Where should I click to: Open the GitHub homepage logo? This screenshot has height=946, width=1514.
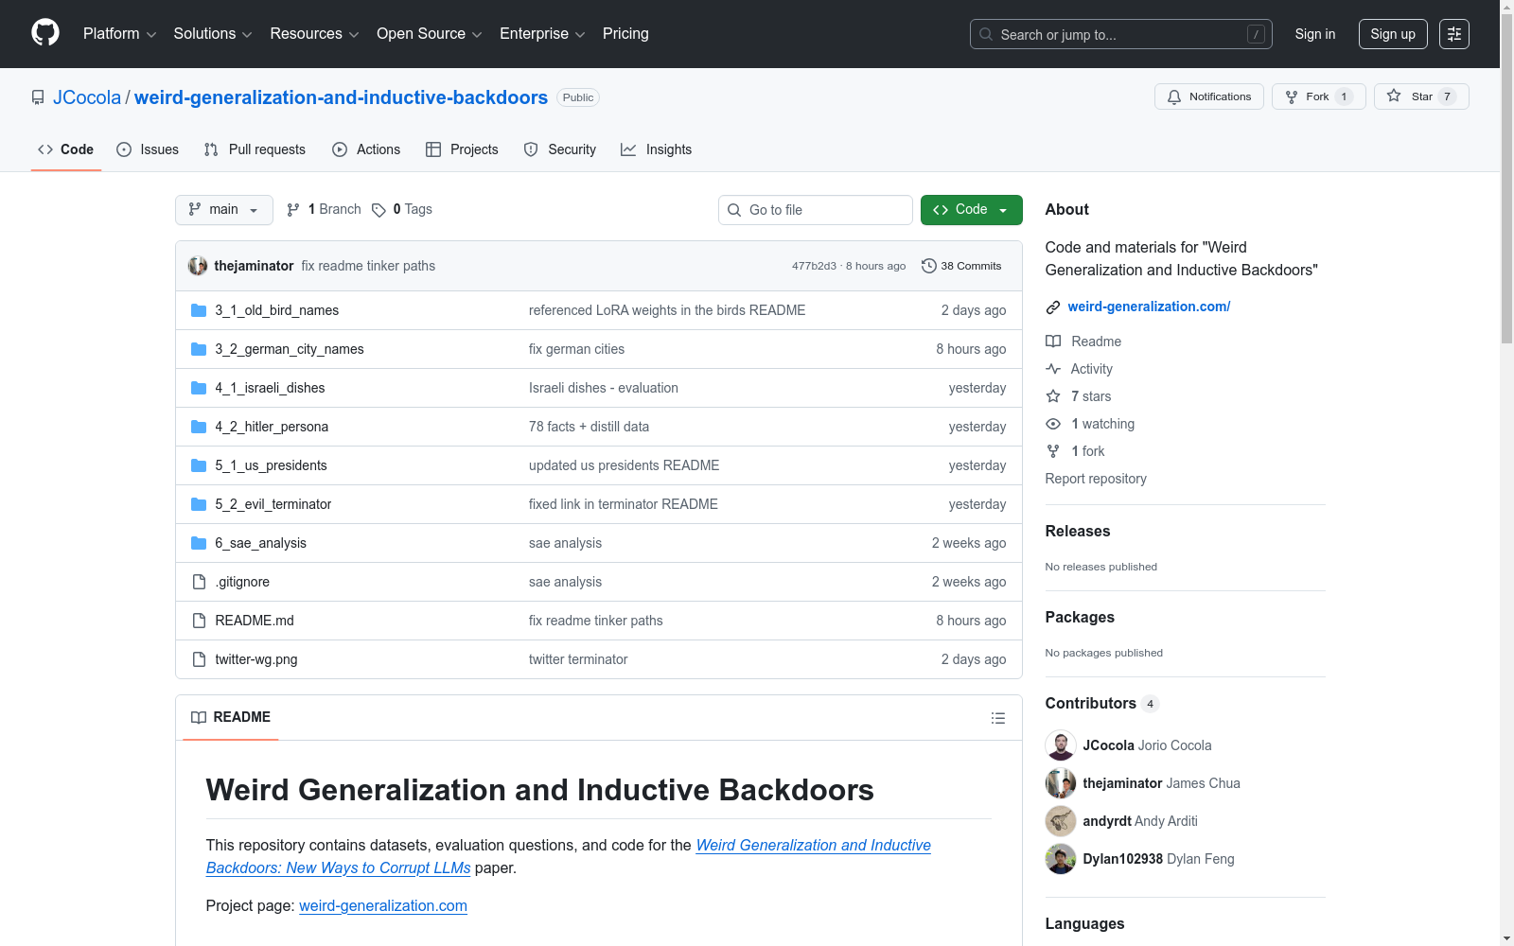tap(45, 33)
